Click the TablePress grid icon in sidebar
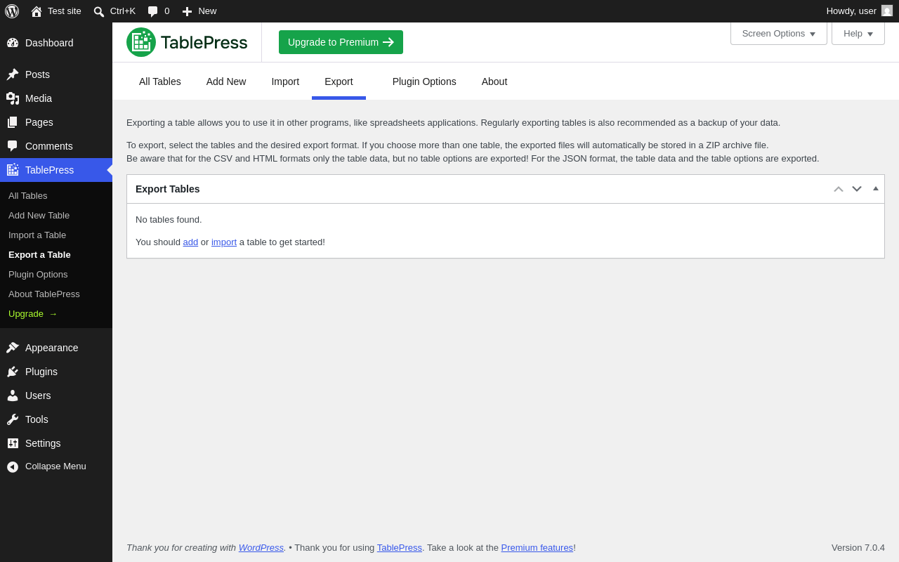The width and height of the screenshot is (899, 562). pos(13,170)
